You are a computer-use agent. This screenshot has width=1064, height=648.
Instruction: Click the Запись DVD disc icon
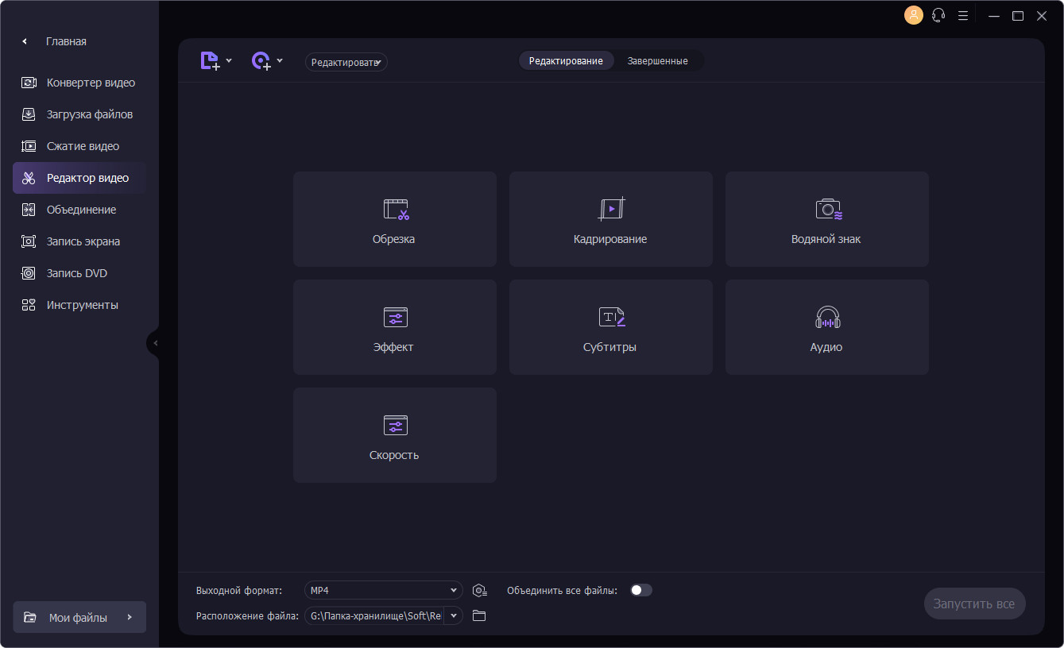(29, 273)
